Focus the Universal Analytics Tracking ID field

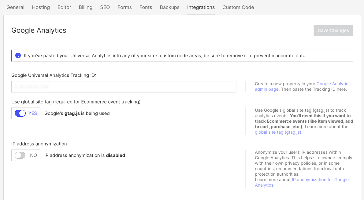[124, 87]
